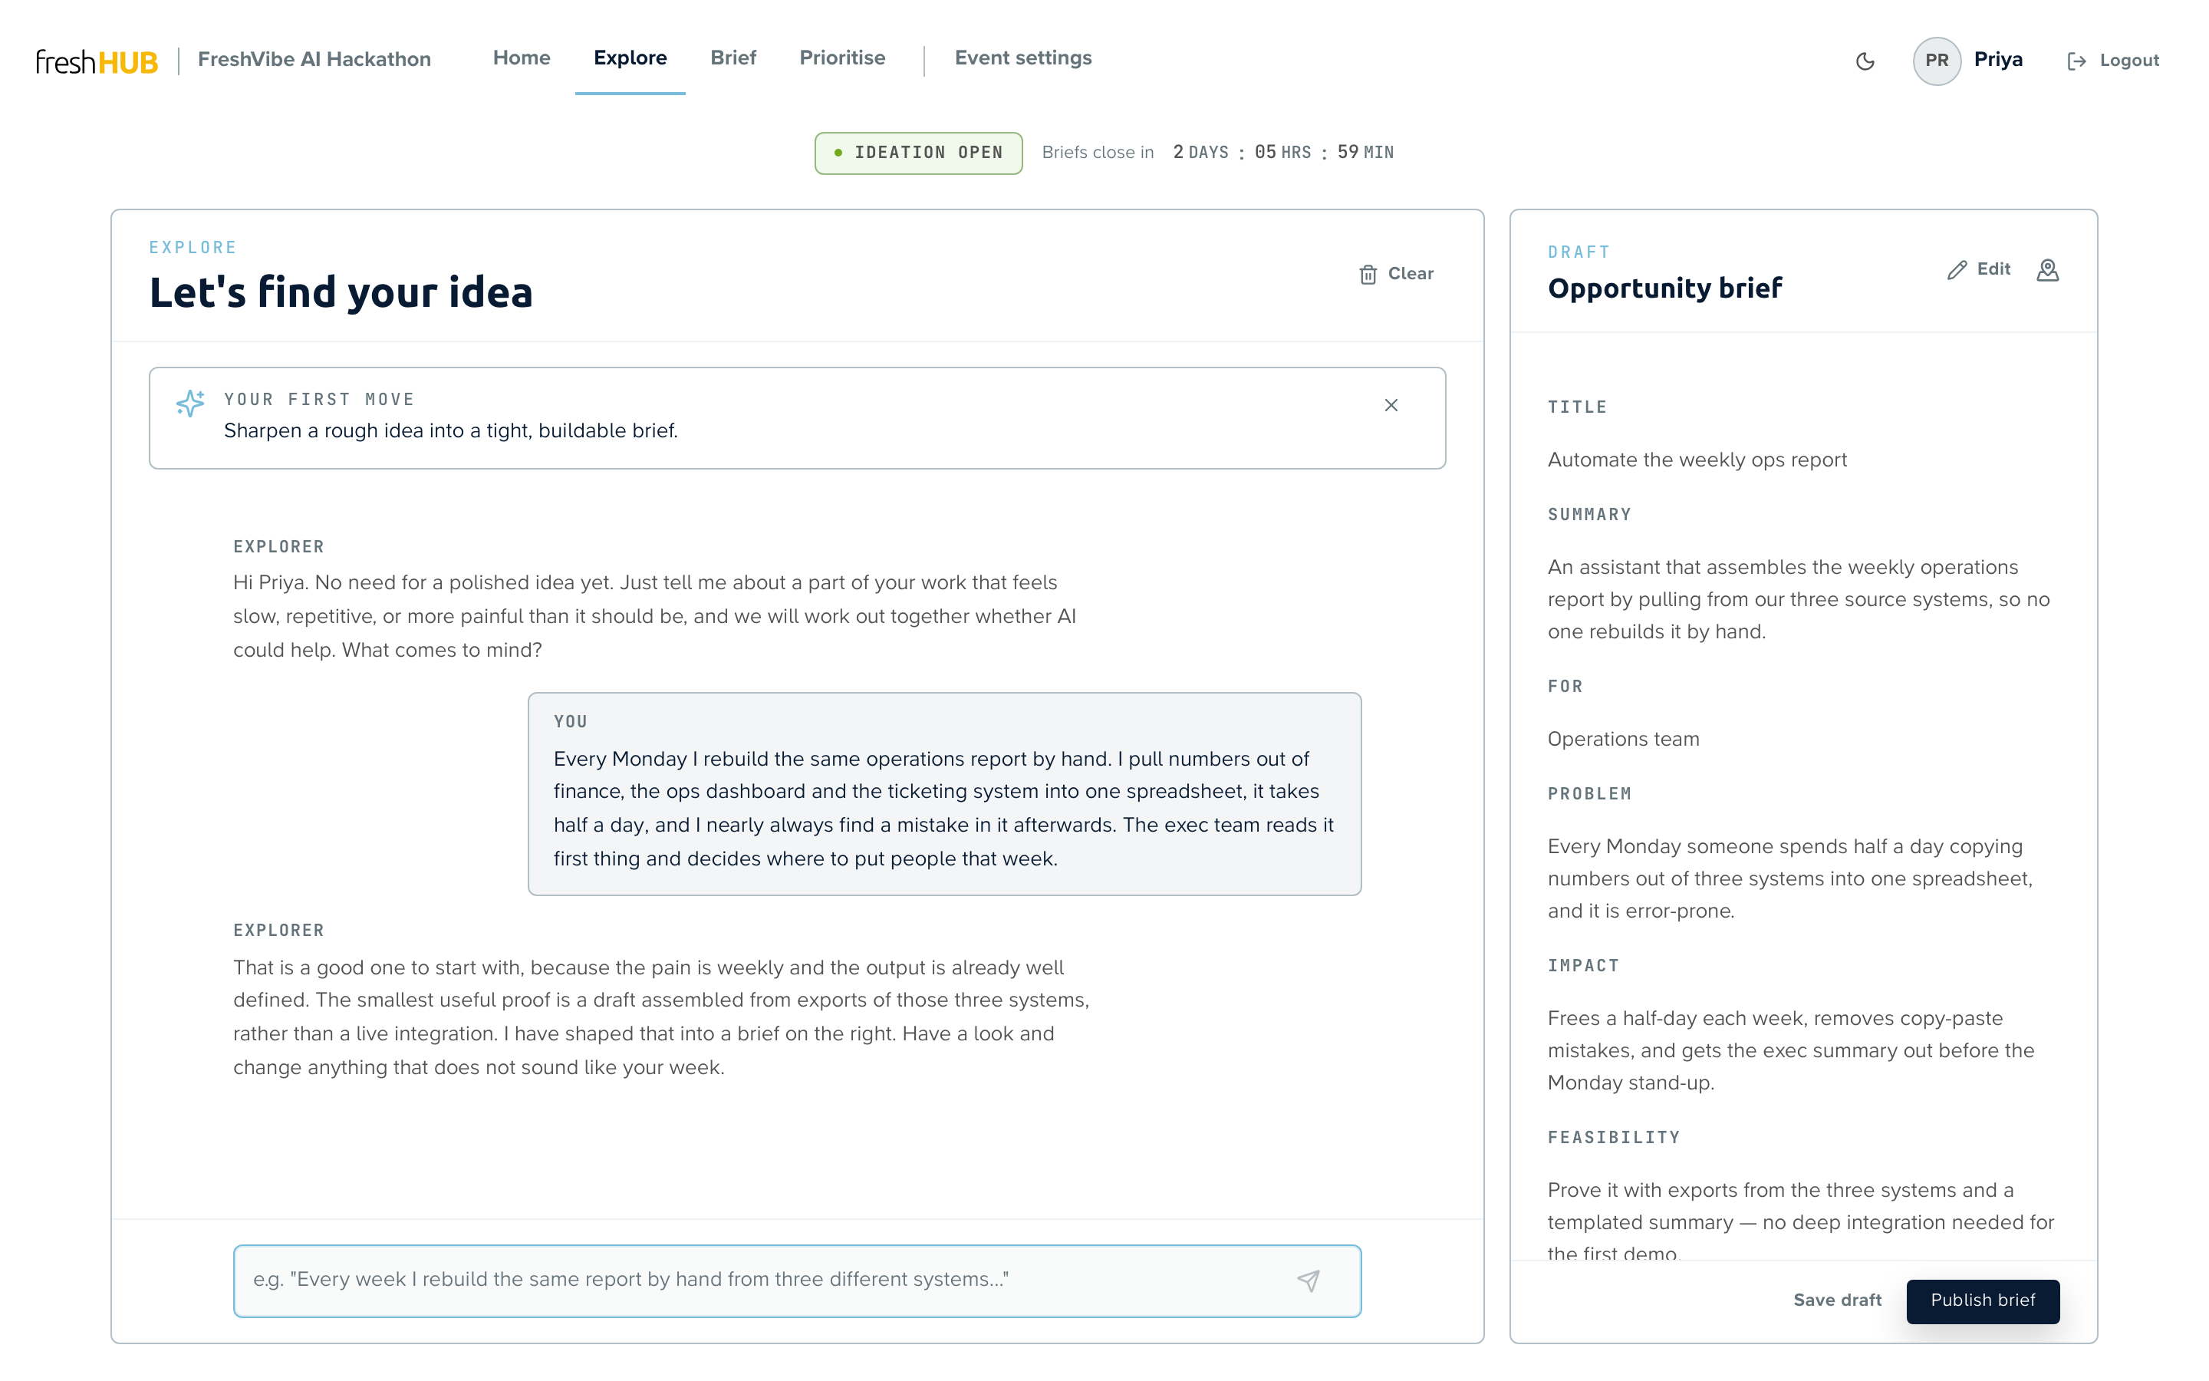Click the Edit label in the brief header

click(1993, 269)
